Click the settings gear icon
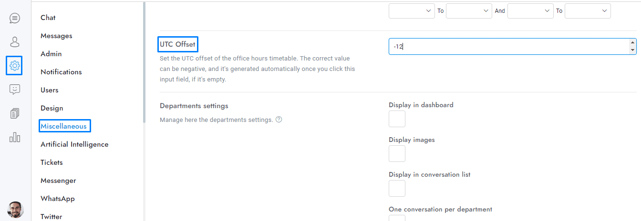 click(x=15, y=65)
